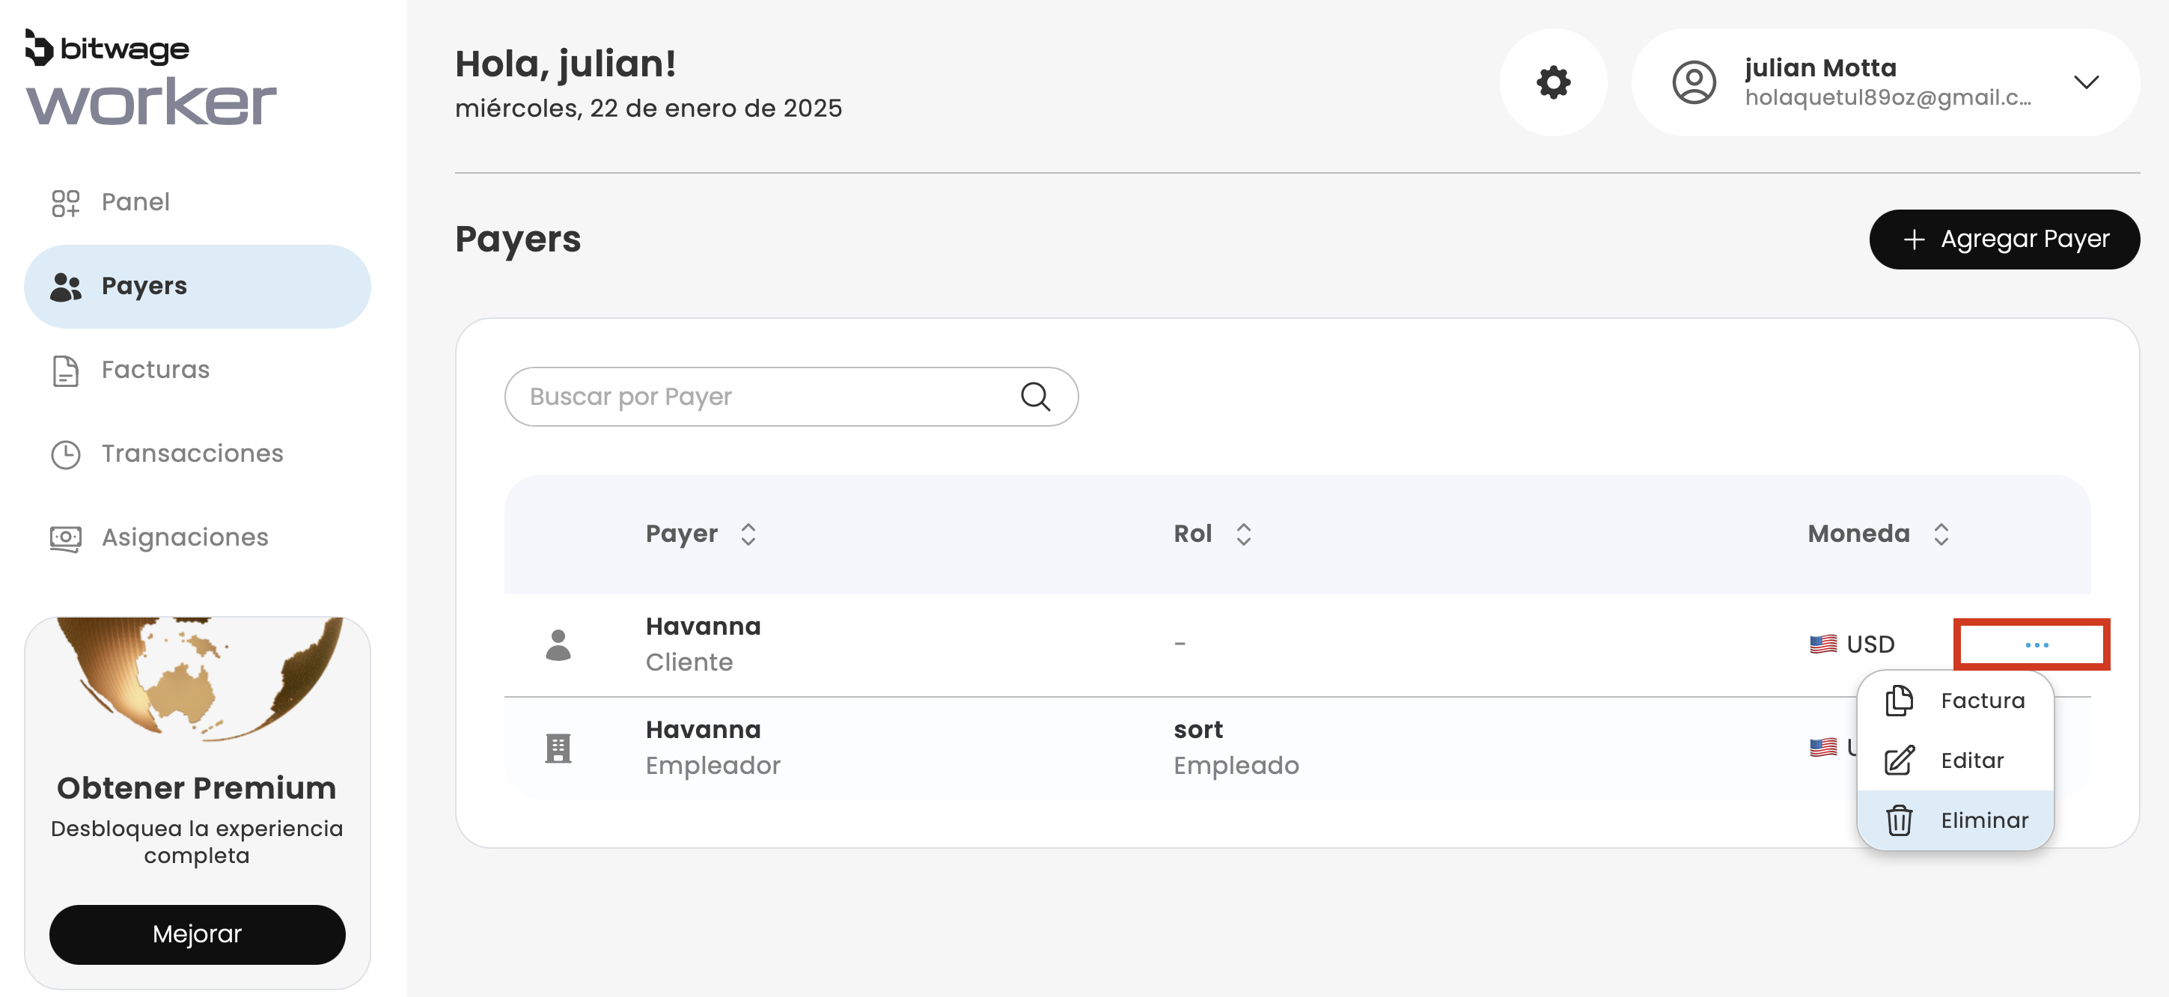This screenshot has height=997, width=2169.
Task: Expand the julian Motta account dropdown chevron
Action: point(2085,82)
